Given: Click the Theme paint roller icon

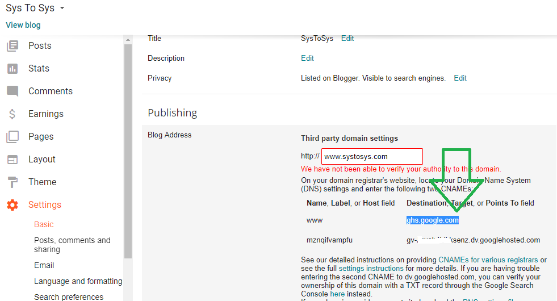Looking at the screenshot, I should (x=12, y=182).
